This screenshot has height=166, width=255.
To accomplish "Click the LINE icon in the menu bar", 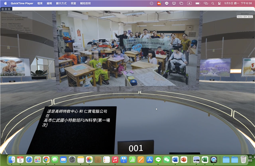I will [166, 3].
